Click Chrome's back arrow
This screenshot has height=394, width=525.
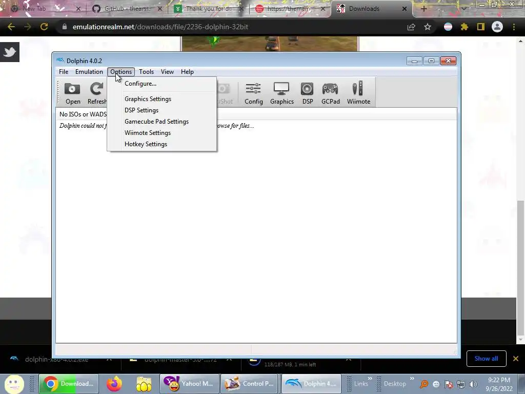click(11, 27)
